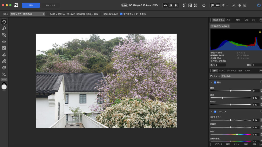
Task: Uncheck すべてのレイヤーを表示 checkbox
Action: 121,14
